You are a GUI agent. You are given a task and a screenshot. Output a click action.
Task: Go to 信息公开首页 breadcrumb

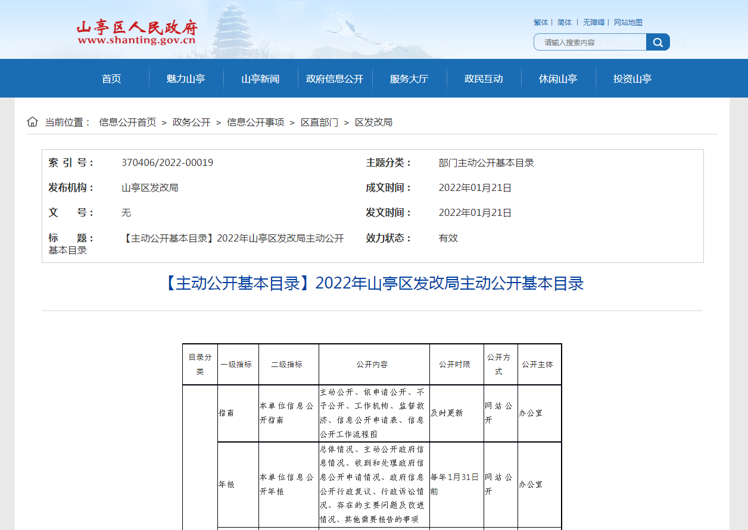pos(127,122)
